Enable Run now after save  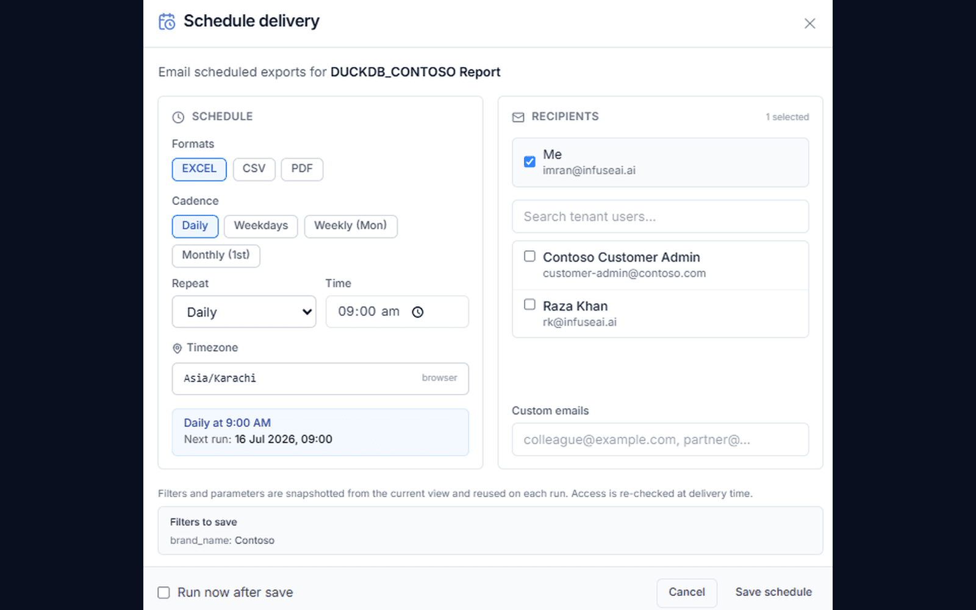click(163, 592)
